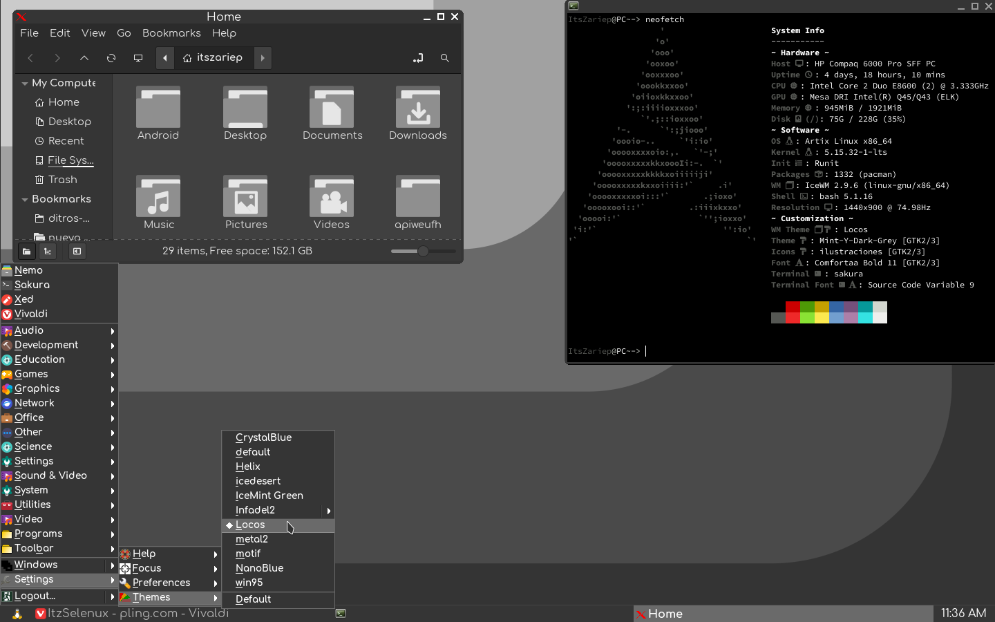Show places in the sidebar
Viewport: 995px width, 622px height.
[26, 252]
